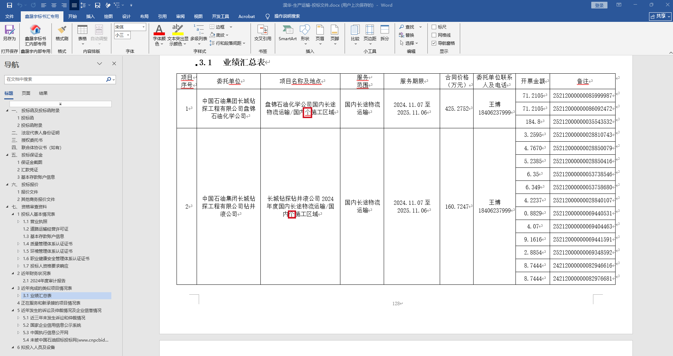Click the Redo icon in the title bar
The image size is (673, 356).
click(33, 5)
